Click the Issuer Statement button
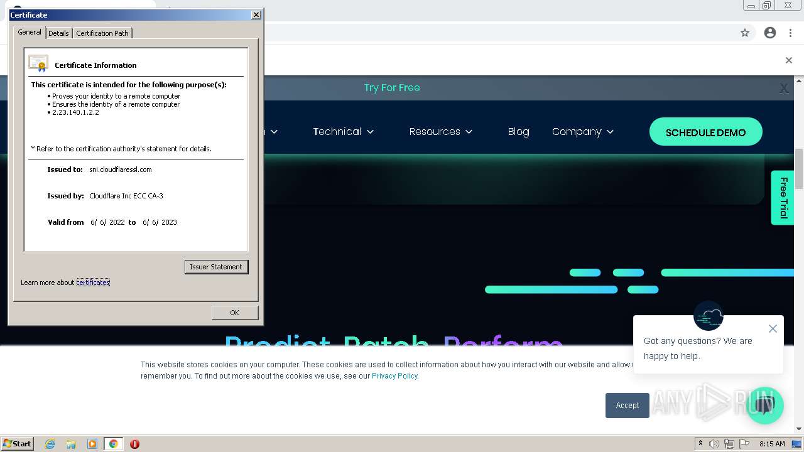Viewport: 804px width, 452px height. pyautogui.click(x=216, y=267)
